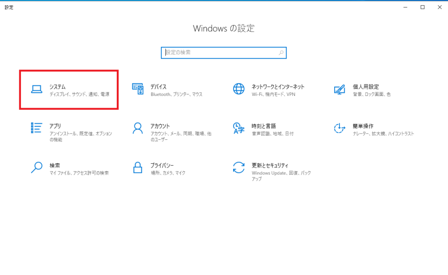Select the padlock icon for プライバシー
The width and height of the screenshot is (448, 275).
(138, 167)
